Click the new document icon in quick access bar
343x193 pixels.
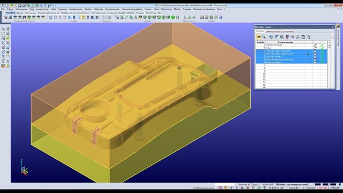click(x=7, y=5)
